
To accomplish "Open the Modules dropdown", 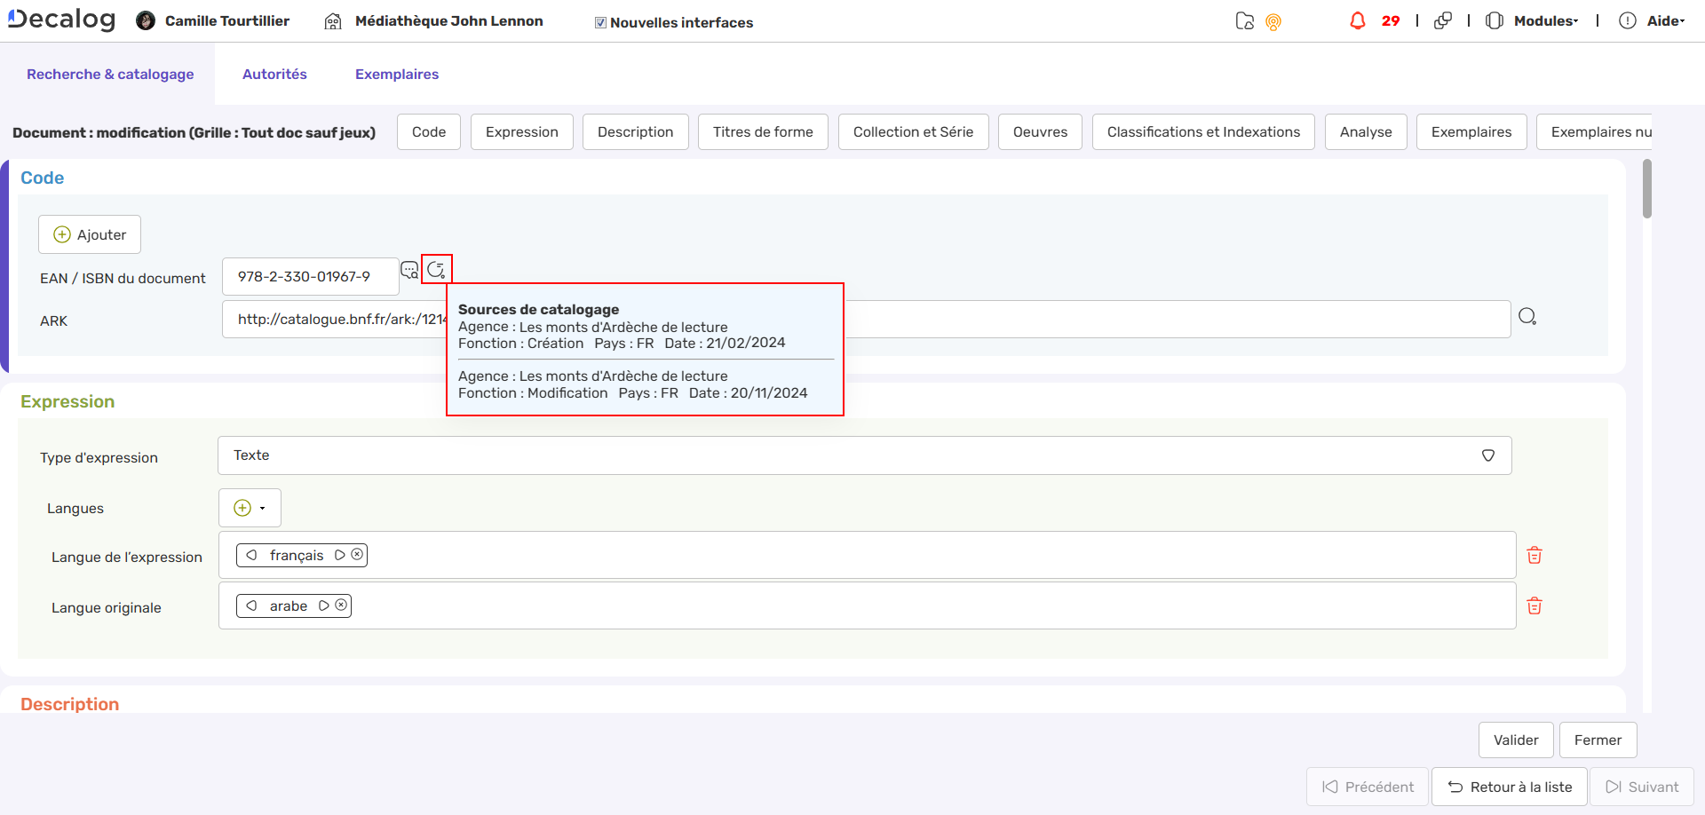I will click(x=1545, y=20).
